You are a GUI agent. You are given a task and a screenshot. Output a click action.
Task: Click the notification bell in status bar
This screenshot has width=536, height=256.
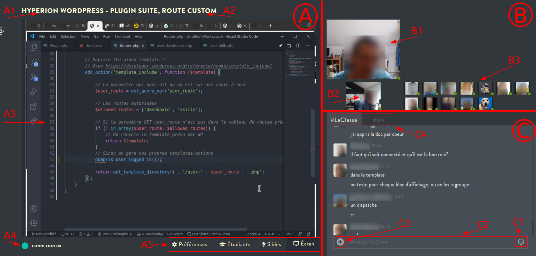[309, 234]
